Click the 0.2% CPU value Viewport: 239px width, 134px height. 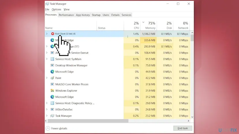coord(136,116)
